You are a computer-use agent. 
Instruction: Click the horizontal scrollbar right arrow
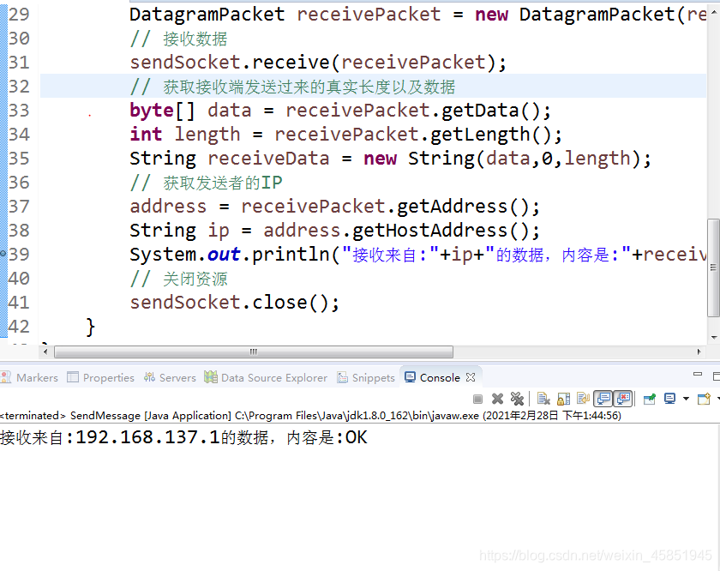[699, 352]
